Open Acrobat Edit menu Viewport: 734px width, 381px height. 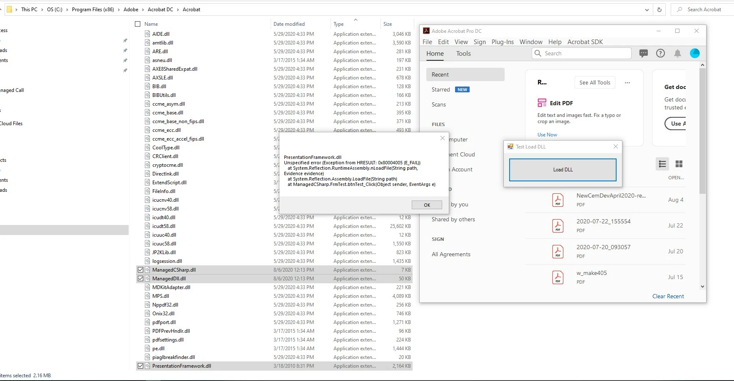(x=443, y=42)
